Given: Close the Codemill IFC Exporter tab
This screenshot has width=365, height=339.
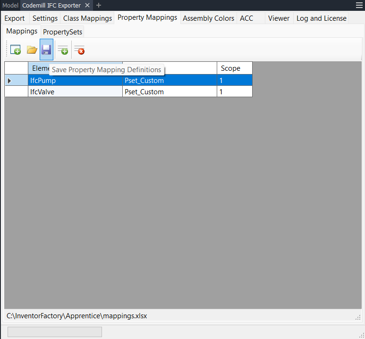Looking at the screenshot, I should (x=87, y=5).
